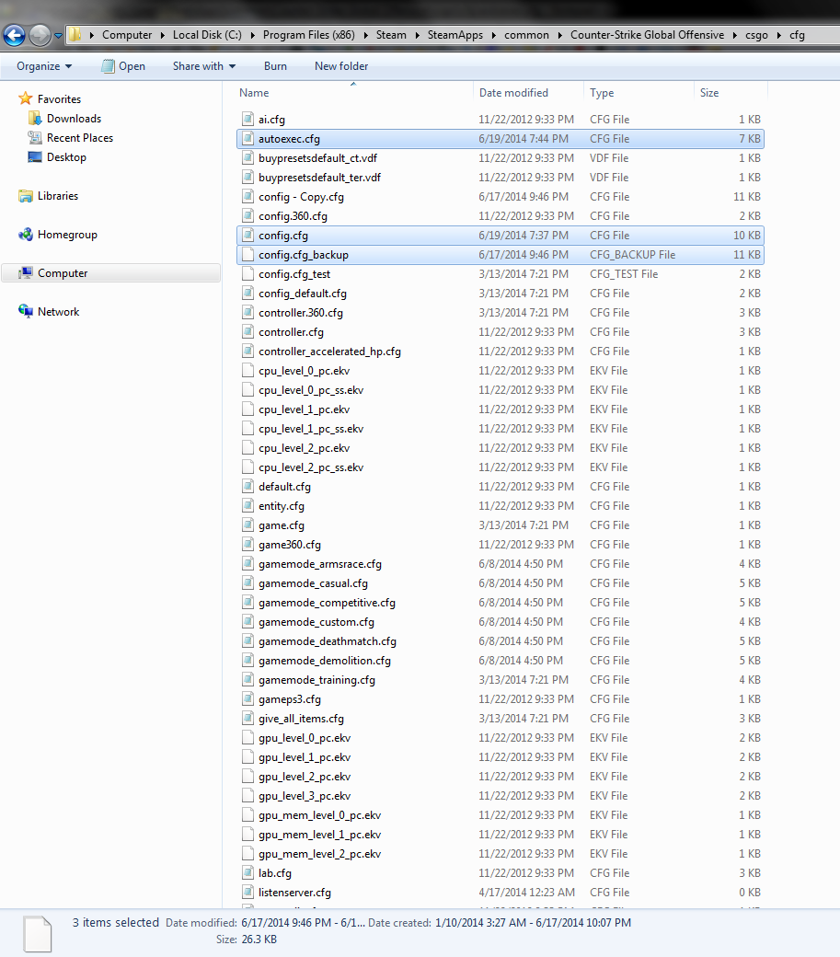Viewport: 840px width, 957px height.
Task: Expand the arrow after common breadcrumb
Action: 560,35
